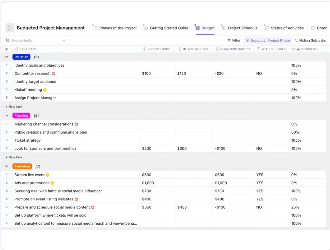The height and width of the screenshot is (250, 330).
Task: Click the 25% progress value
Action: [295, 207]
